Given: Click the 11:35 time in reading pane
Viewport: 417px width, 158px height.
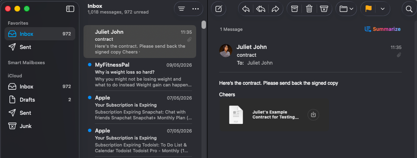Looking at the screenshot, I should click(x=396, y=47).
